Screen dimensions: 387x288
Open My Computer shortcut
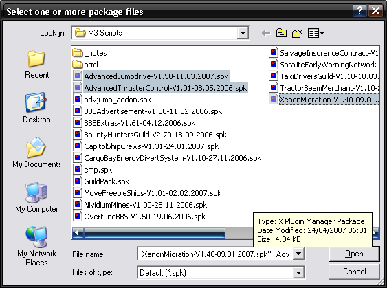point(36,197)
